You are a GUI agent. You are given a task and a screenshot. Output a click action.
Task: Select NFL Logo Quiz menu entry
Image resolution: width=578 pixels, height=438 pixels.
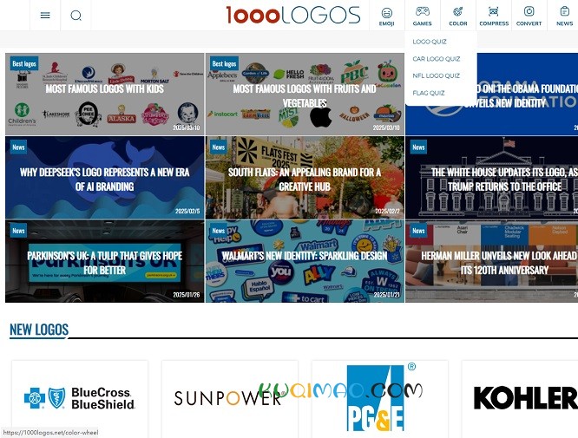(x=437, y=75)
